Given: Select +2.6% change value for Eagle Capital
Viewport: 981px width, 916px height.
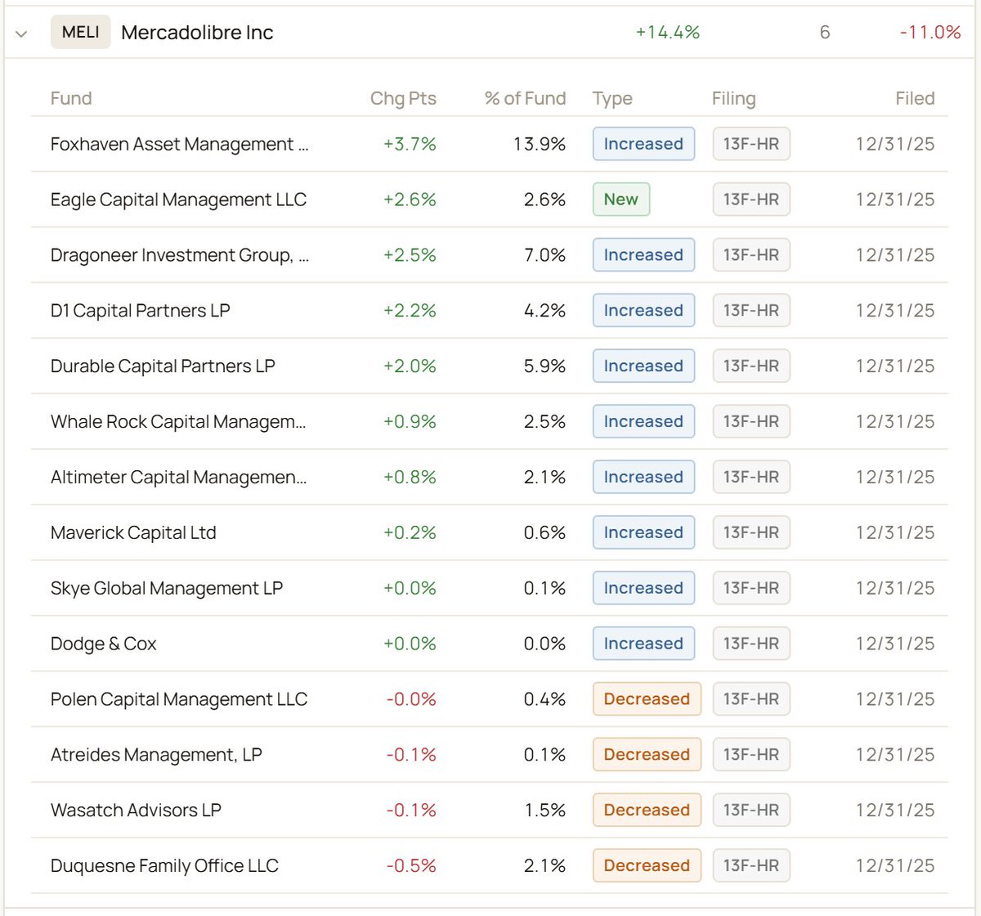Looking at the screenshot, I should 410,200.
